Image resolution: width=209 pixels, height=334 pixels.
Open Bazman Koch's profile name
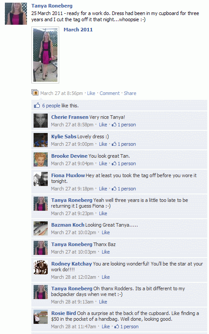pos(68,225)
